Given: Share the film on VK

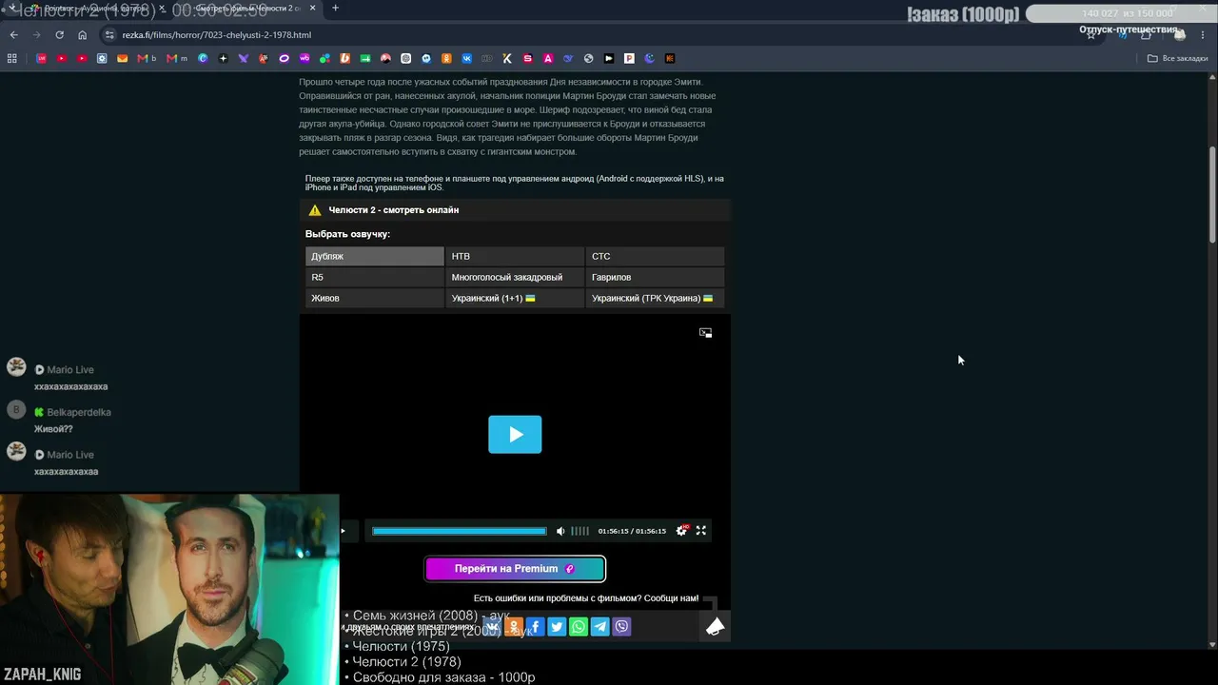Looking at the screenshot, I should (x=492, y=626).
